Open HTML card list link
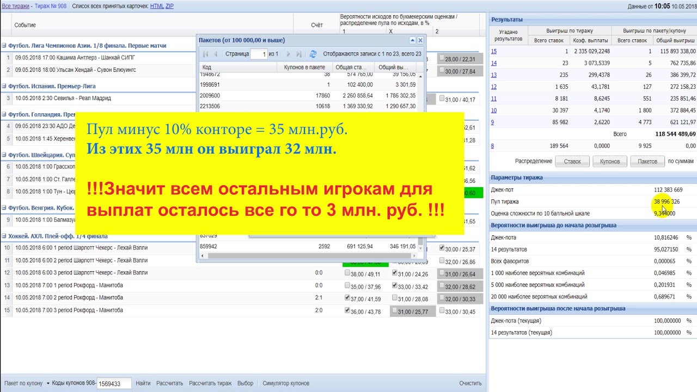697x392 pixels. [157, 6]
